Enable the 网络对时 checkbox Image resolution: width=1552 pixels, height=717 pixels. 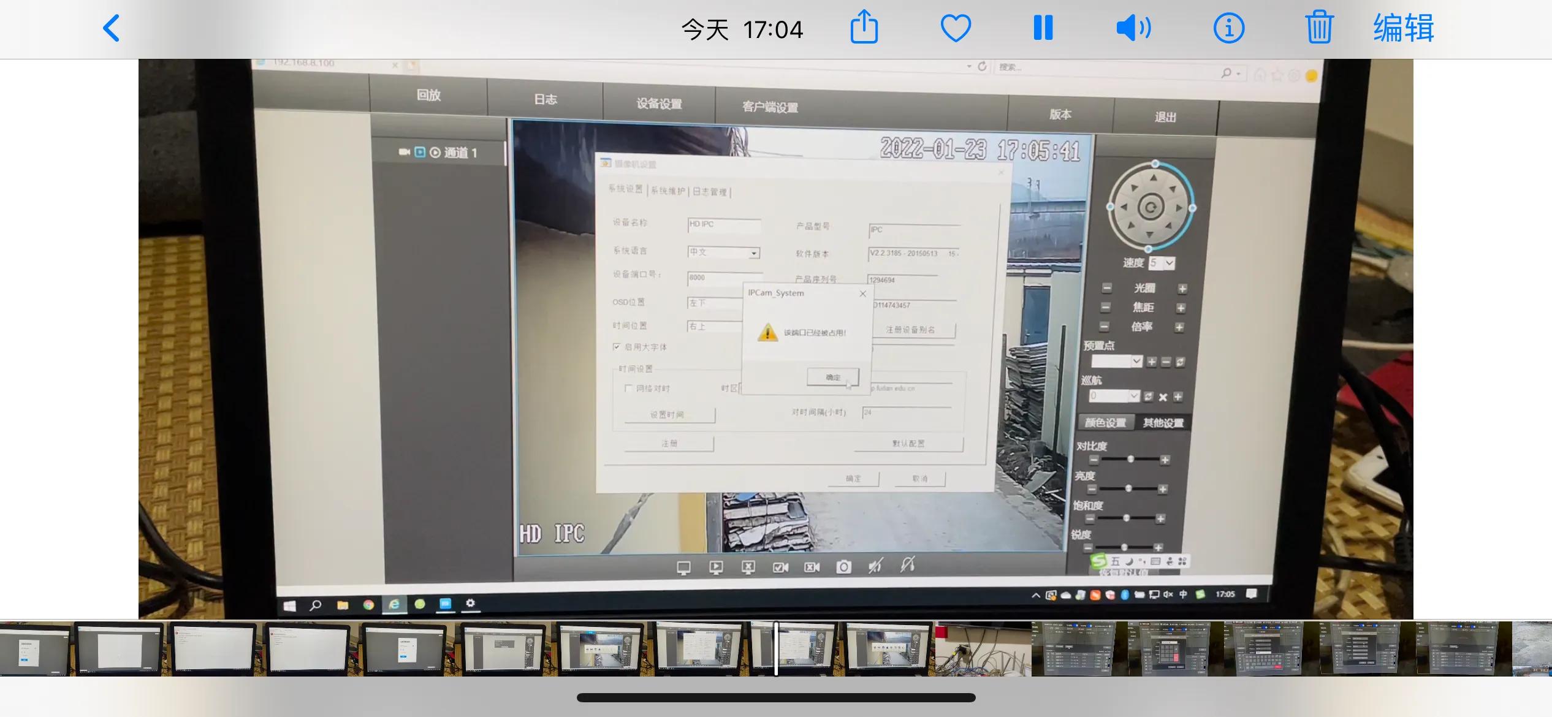(x=628, y=389)
